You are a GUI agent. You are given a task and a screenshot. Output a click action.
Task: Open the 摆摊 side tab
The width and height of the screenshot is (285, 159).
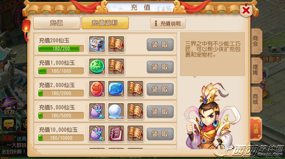pos(256,70)
